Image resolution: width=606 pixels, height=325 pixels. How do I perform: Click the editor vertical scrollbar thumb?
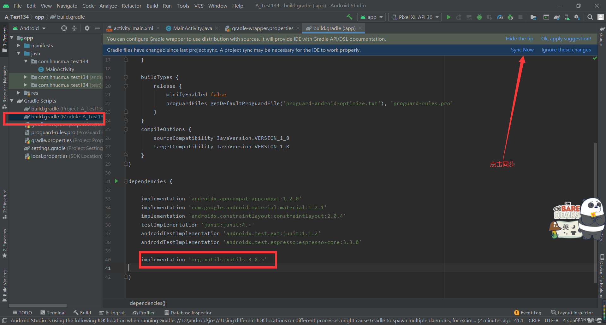(x=596, y=170)
